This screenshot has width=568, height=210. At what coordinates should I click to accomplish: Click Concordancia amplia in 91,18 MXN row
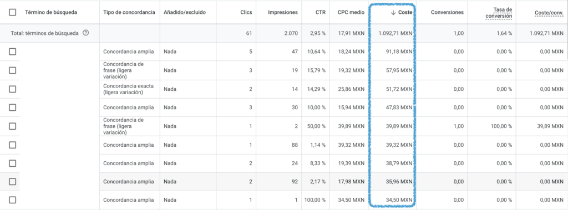click(x=128, y=52)
